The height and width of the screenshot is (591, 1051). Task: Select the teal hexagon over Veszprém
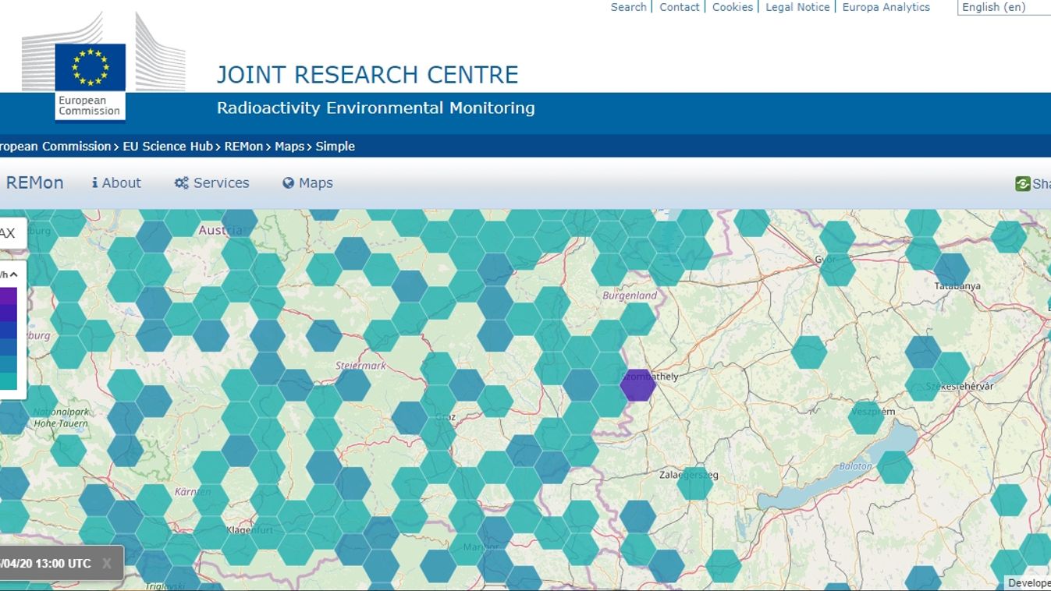point(866,417)
